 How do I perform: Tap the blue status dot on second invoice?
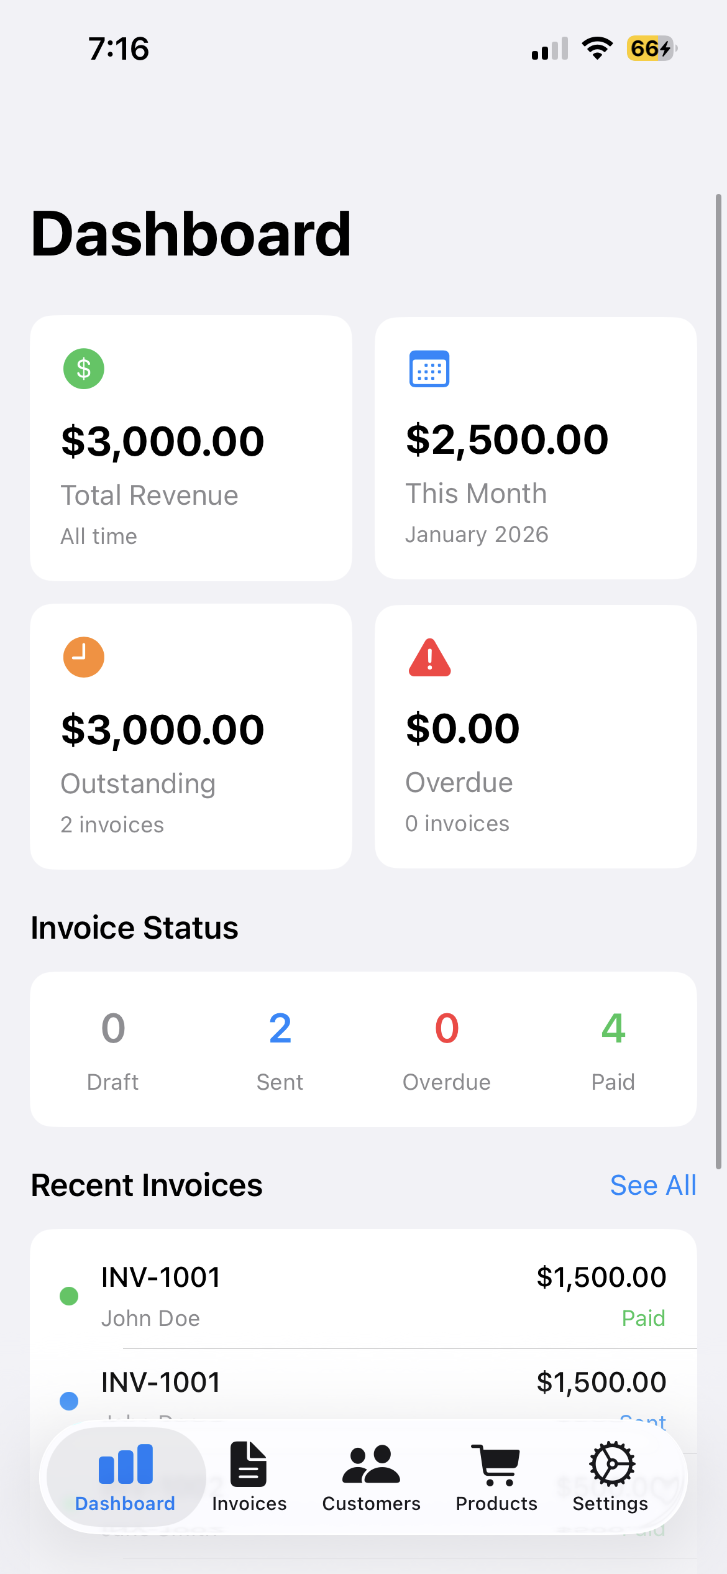coord(69,1401)
